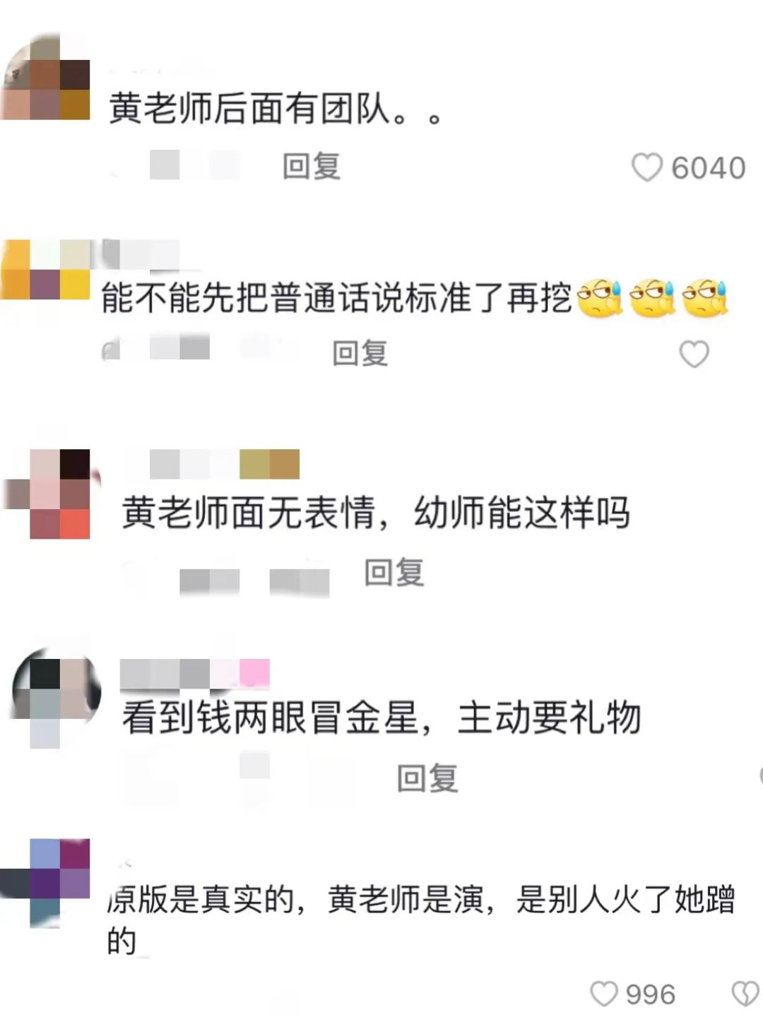Reply to '看到钱两眼冒金星' comment
Viewport: 763px width, 1017px height.
(x=427, y=778)
